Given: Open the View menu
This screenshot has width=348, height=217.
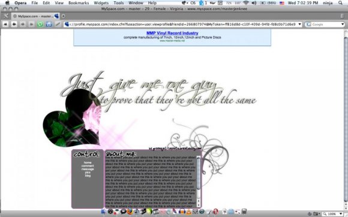Looking at the screenshot, I should (59, 3).
